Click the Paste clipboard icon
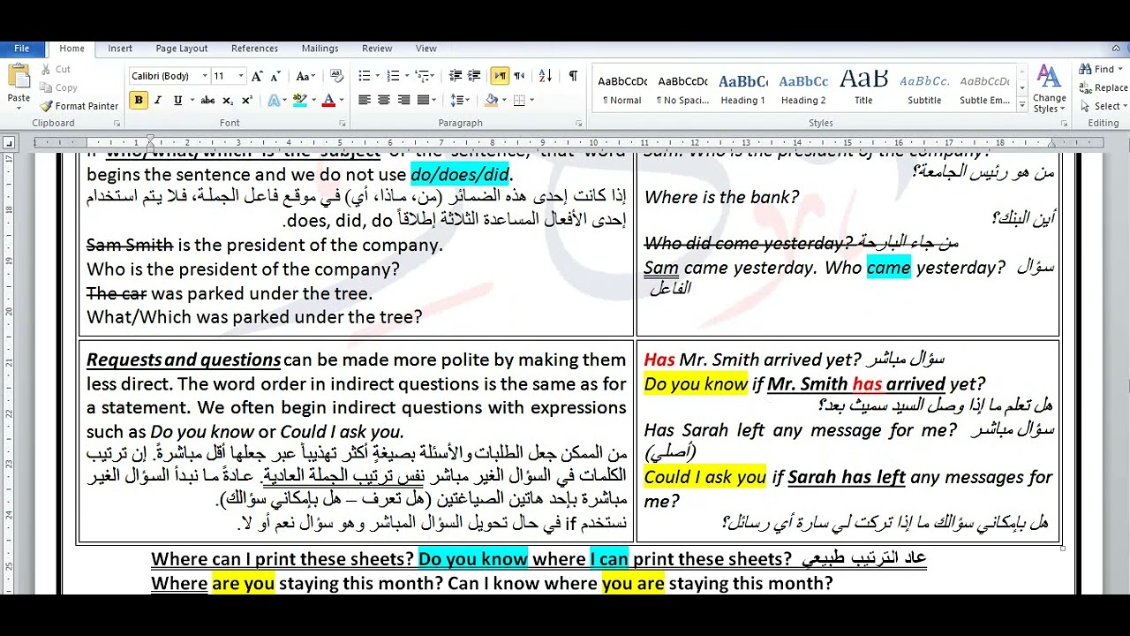This screenshot has height=636, width=1130. click(19, 76)
